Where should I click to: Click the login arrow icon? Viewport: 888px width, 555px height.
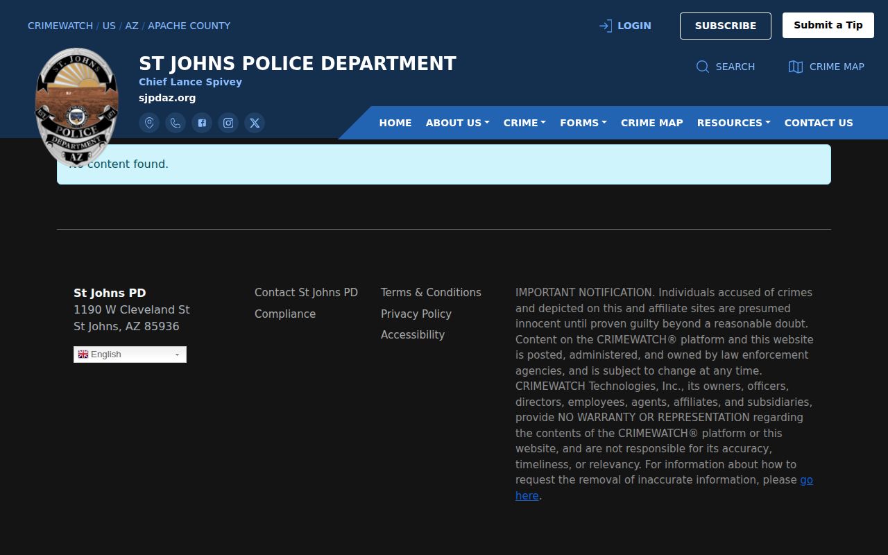click(606, 26)
